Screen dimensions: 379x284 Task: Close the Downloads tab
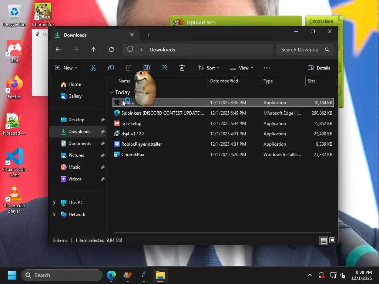coord(132,35)
